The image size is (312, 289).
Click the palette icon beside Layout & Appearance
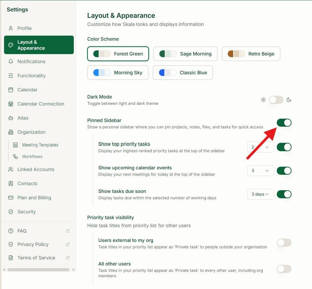(11, 45)
